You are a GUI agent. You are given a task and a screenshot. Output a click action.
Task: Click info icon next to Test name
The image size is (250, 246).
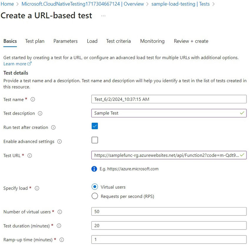pos(33,99)
